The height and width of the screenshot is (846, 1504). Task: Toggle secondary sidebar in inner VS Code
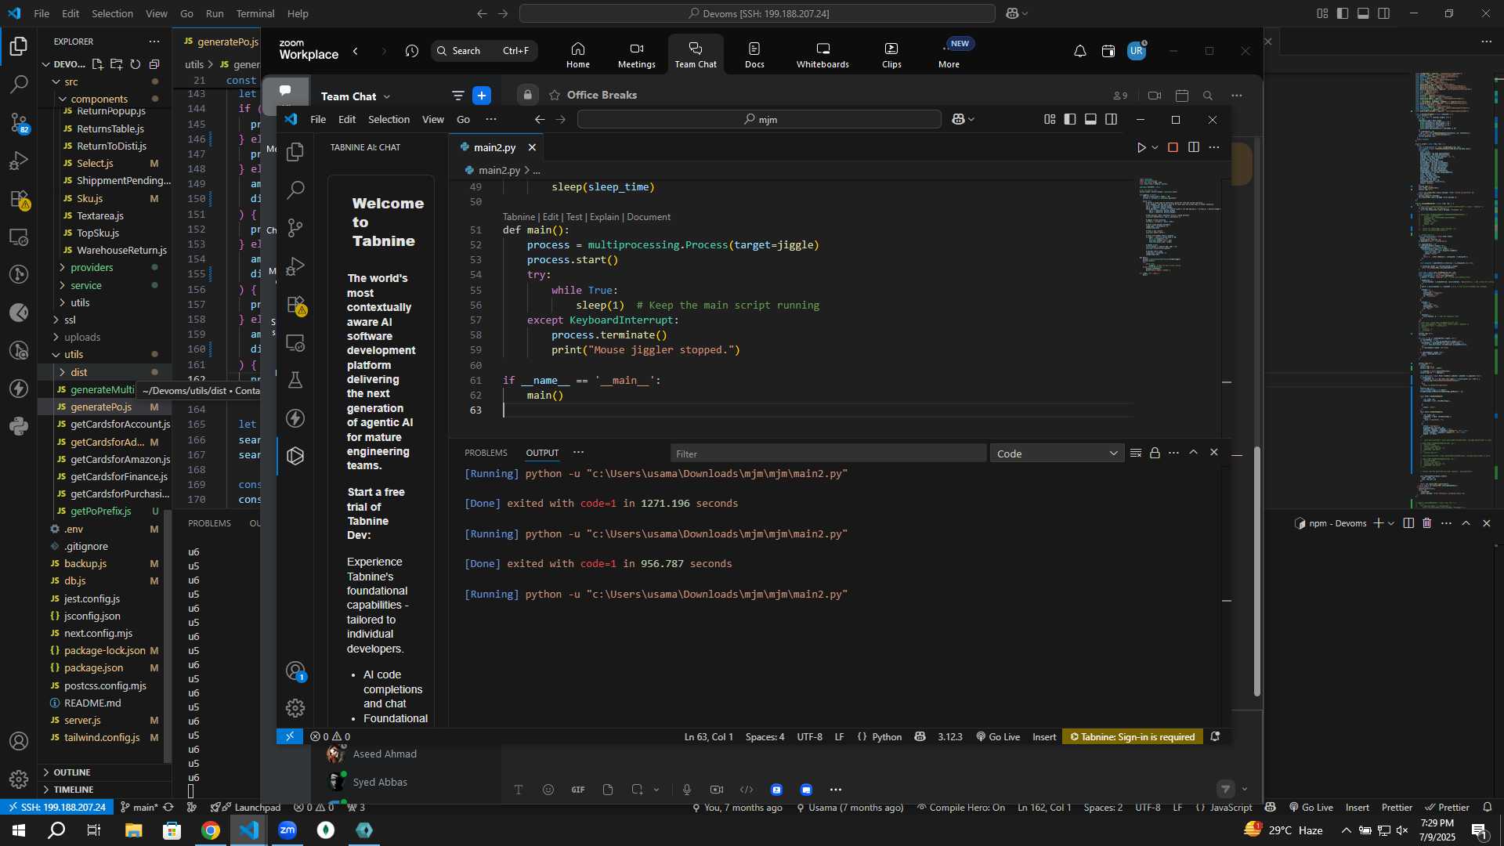click(x=1111, y=119)
